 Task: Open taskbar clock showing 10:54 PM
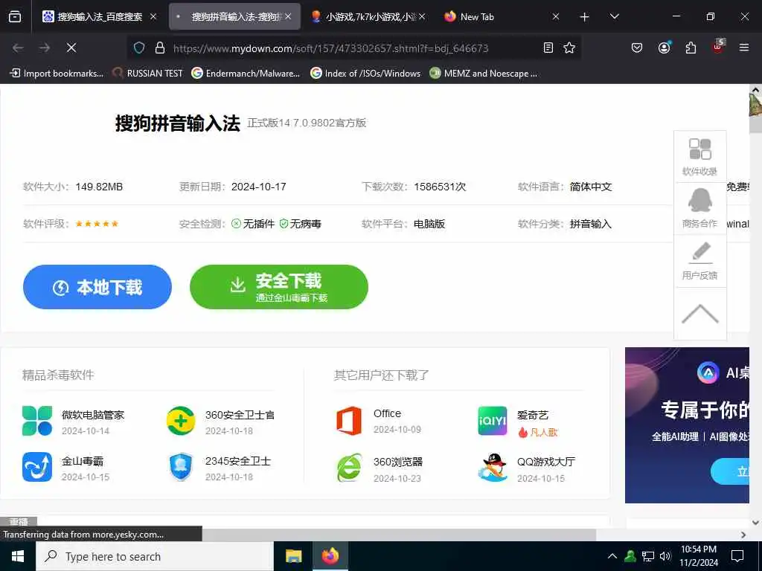tap(699, 556)
